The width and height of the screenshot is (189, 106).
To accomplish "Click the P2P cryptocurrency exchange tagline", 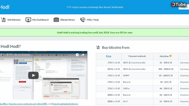I will tap(95, 7).
